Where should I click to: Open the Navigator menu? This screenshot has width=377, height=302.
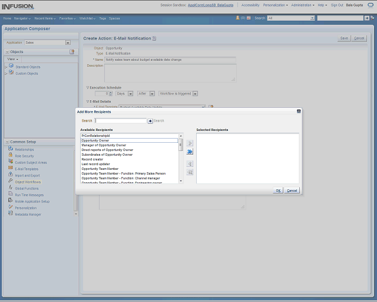(22, 18)
